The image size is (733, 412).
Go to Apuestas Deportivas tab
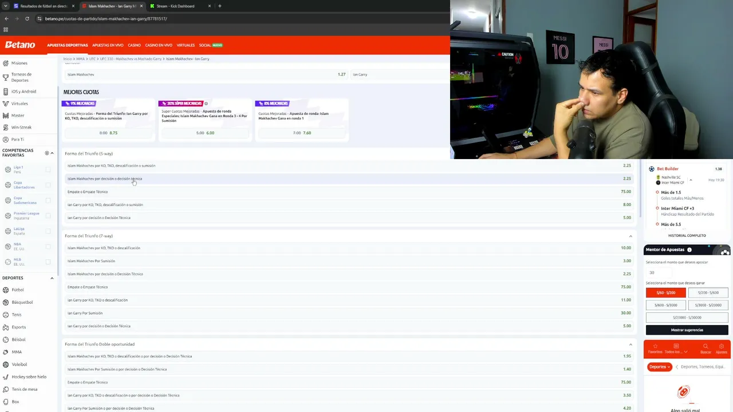pyautogui.click(x=68, y=45)
